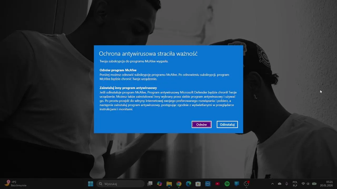Open the blue book-shaped app in taskbar
The image size is (337, 189).
[237, 184]
